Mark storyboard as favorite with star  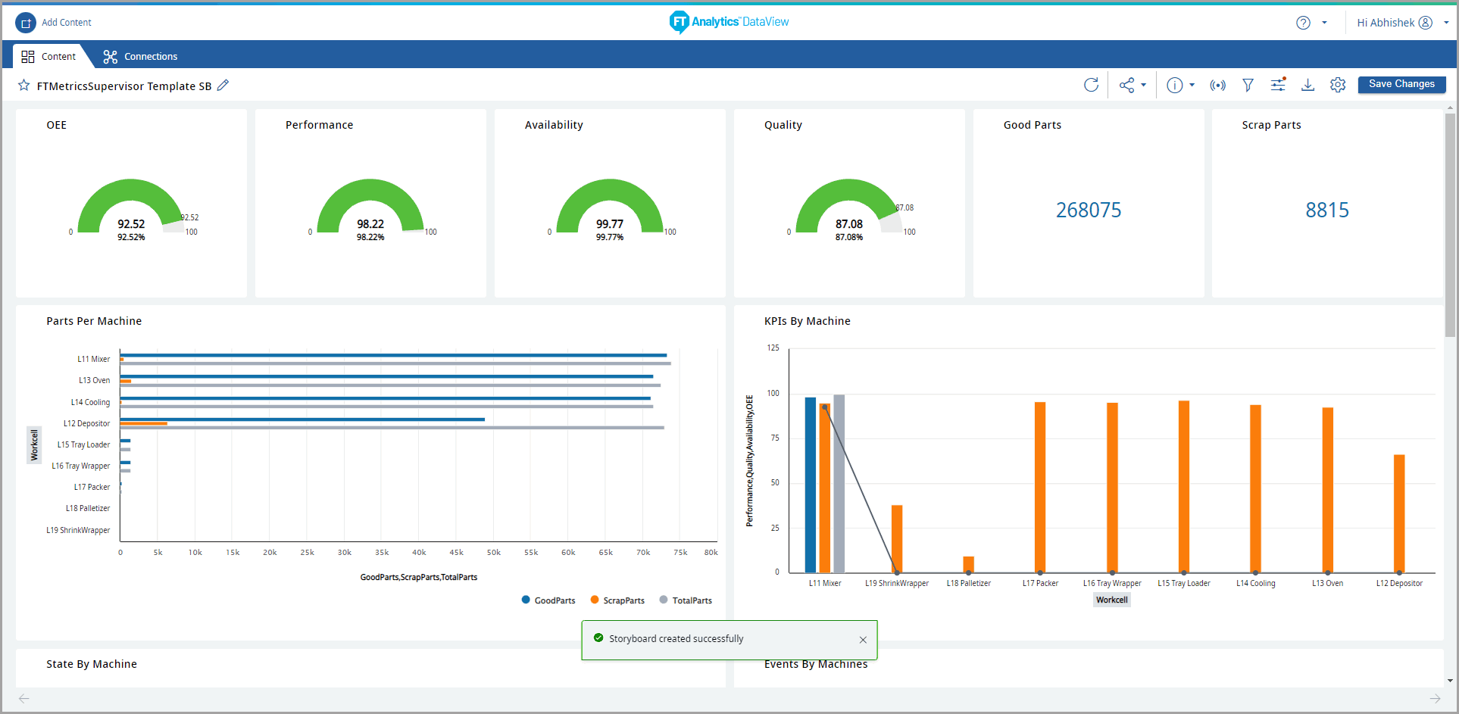(24, 86)
